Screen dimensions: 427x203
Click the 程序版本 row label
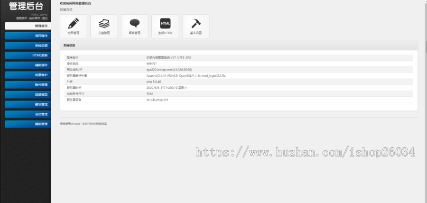pos(73,58)
